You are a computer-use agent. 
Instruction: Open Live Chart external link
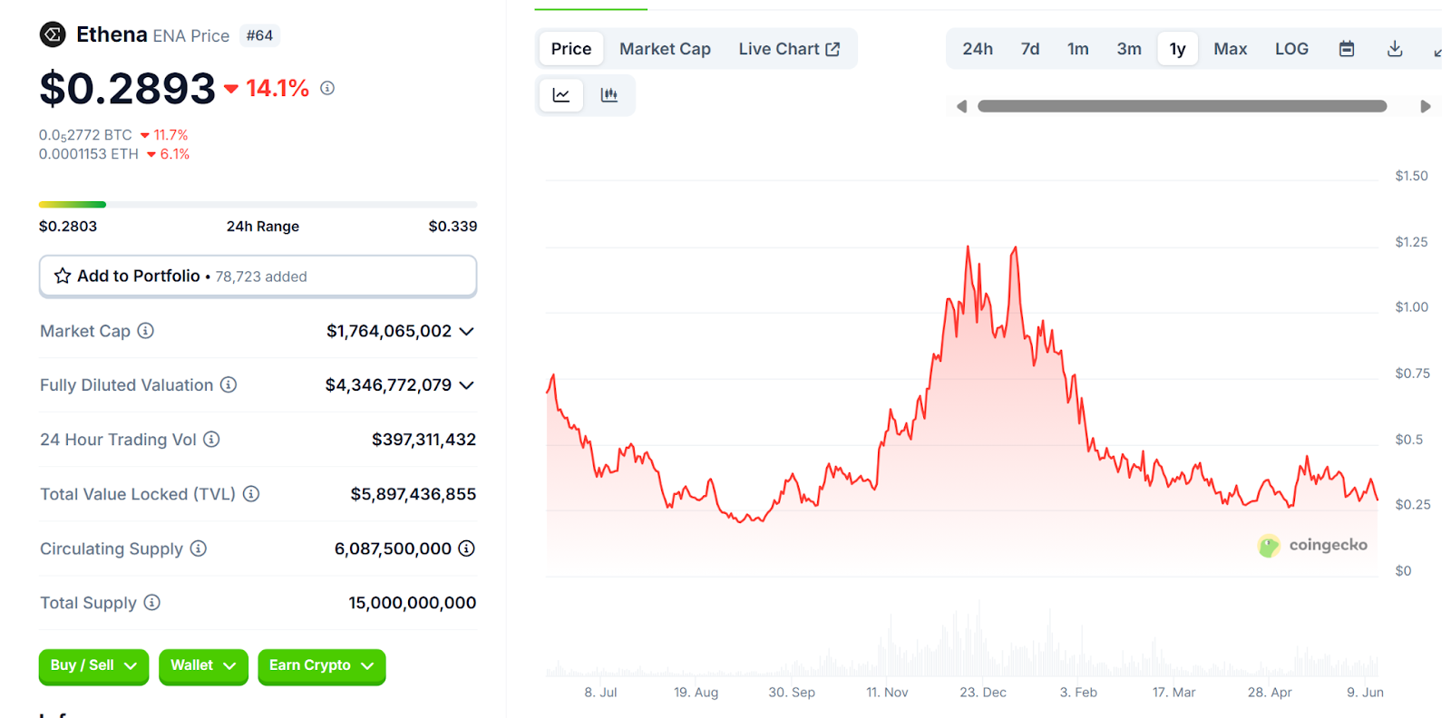[x=789, y=49]
